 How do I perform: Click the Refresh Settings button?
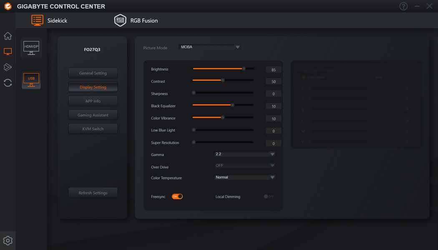click(93, 193)
